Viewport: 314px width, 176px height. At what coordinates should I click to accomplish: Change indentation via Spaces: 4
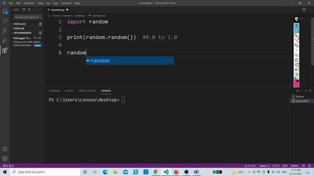264,166
